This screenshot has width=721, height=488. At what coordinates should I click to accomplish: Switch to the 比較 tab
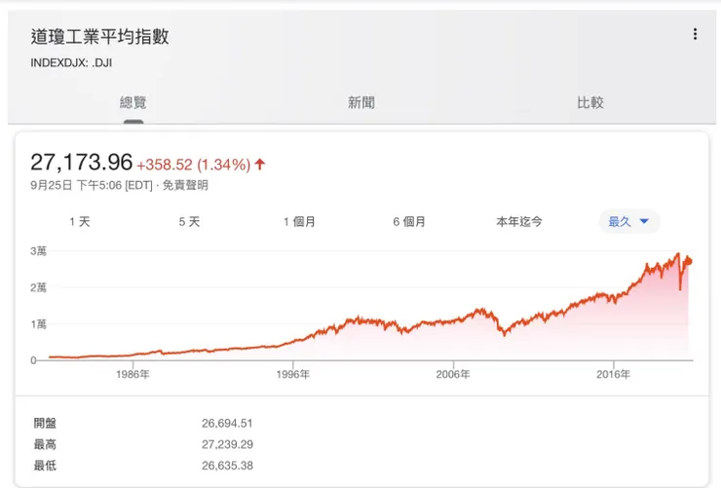(589, 102)
